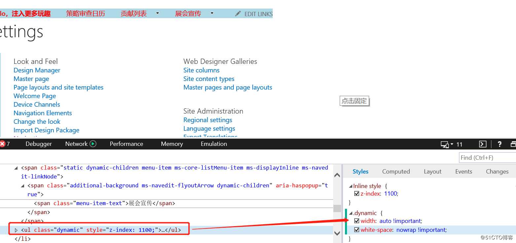
Task: Click the auto !important width value
Action: click(401, 221)
